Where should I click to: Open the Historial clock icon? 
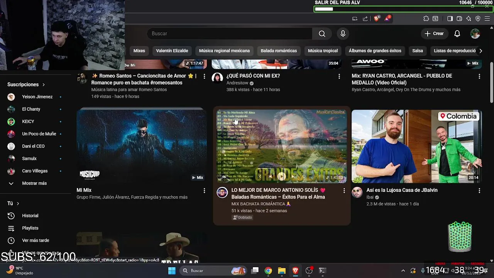coord(11,216)
